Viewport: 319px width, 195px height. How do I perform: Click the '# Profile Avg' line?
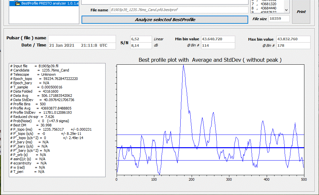tap(41, 108)
